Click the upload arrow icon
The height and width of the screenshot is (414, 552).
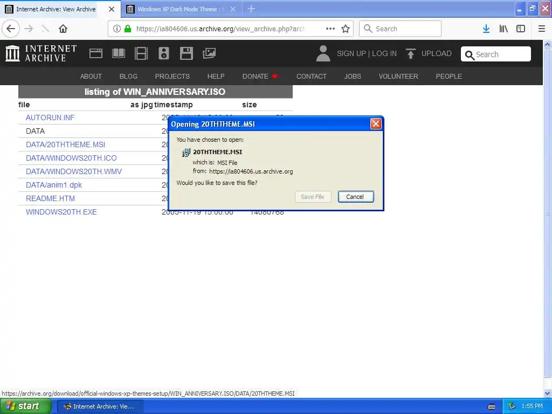[x=410, y=53]
